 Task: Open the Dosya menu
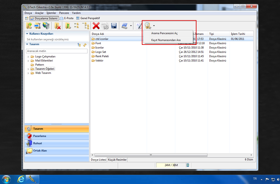pyautogui.click(x=28, y=13)
